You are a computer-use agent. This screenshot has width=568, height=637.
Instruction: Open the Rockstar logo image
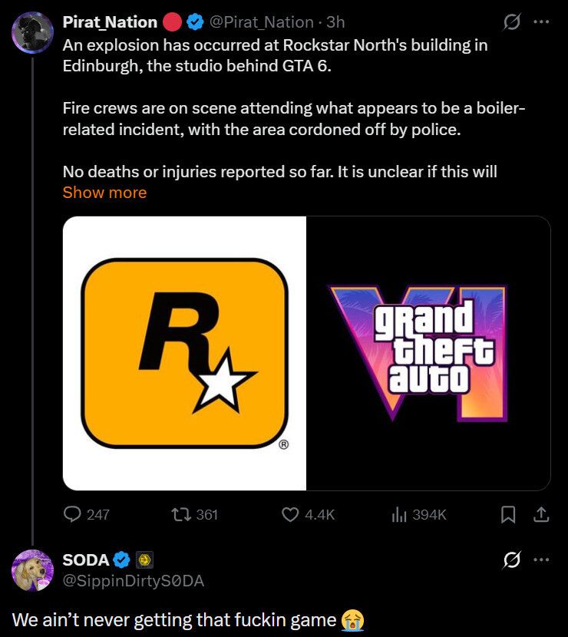(x=184, y=353)
